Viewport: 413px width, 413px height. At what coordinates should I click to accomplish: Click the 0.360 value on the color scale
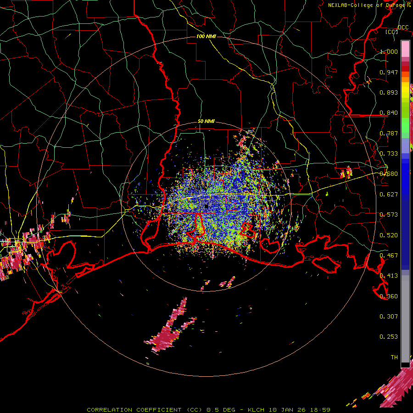(x=389, y=296)
